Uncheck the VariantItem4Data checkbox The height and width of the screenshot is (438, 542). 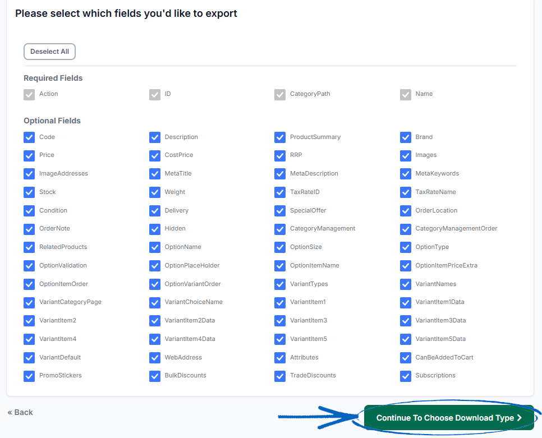[155, 339]
